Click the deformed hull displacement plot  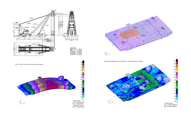(46, 86)
